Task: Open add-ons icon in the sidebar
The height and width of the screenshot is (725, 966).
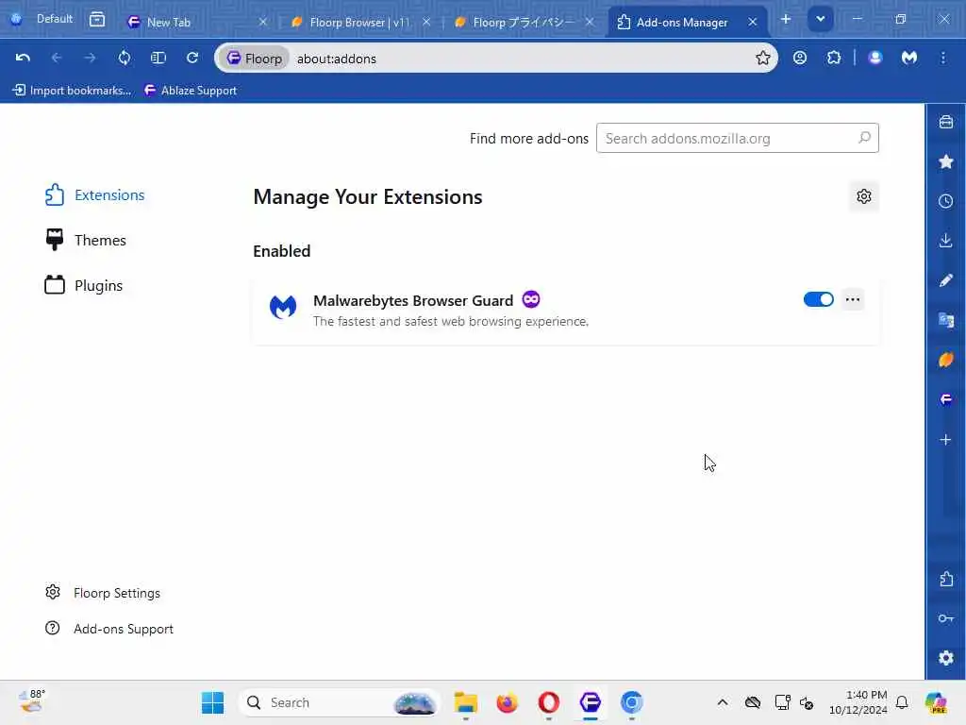Action: click(x=945, y=579)
